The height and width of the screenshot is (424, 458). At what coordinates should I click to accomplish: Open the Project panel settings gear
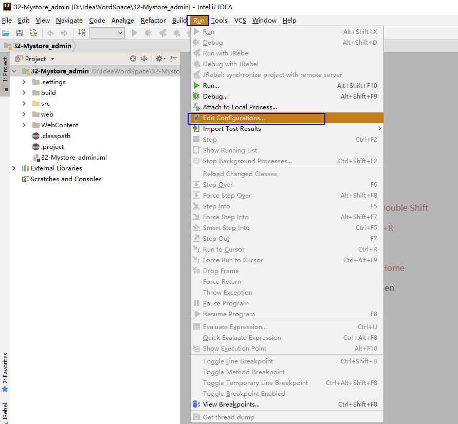[x=160, y=59]
